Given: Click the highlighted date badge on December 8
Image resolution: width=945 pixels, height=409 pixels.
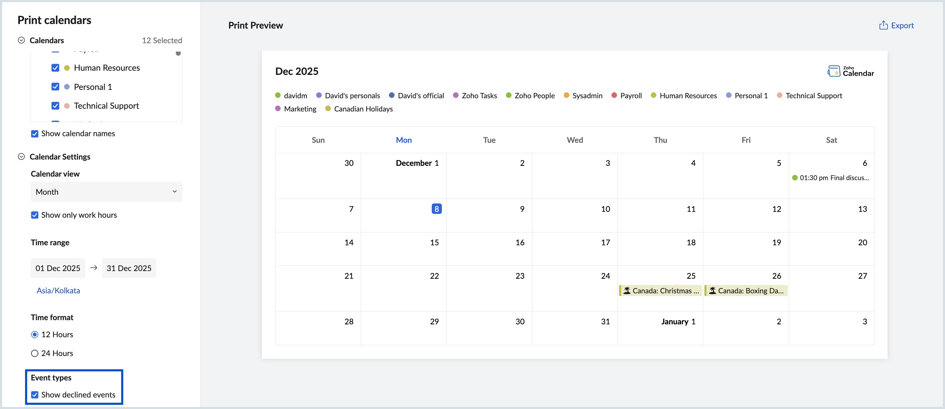Looking at the screenshot, I should click(x=437, y=209).
